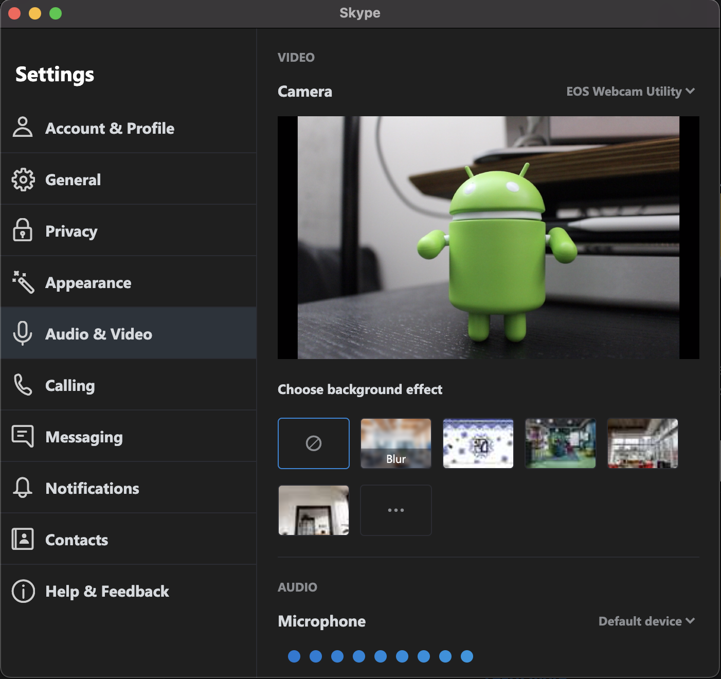
Task: Select the no background effect option
Action: [x=314, y=443]
